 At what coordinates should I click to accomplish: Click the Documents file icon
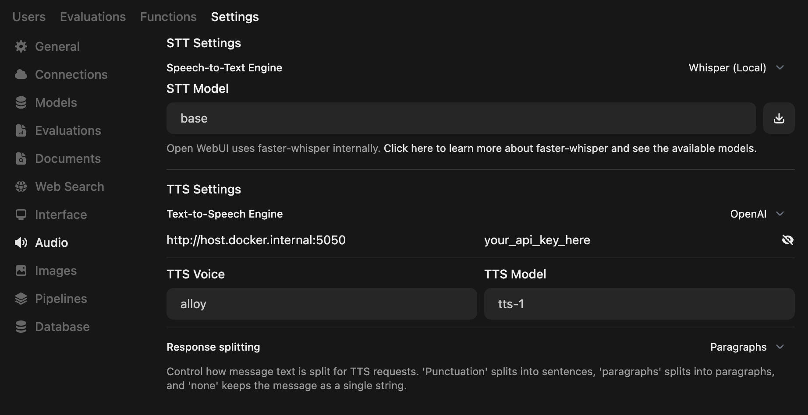coord(21,158)
